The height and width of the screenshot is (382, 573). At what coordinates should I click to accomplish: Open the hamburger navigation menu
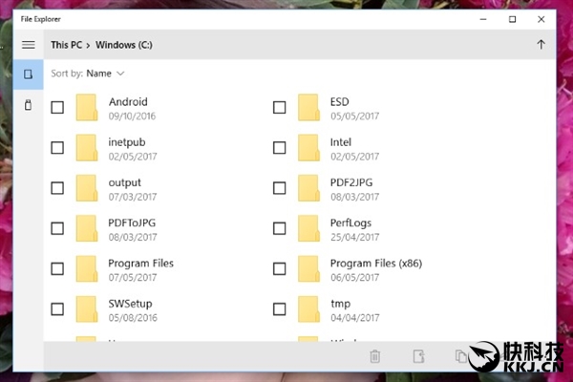coord(29,45)
